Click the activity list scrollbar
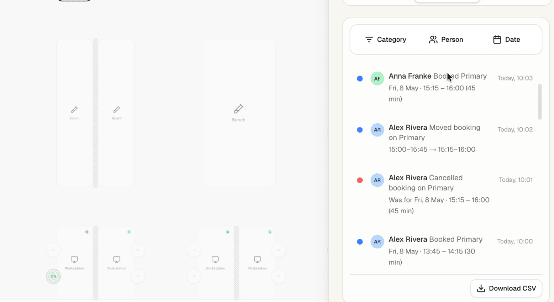Image resolution: width=554 pixels, height=302 pixels. click(540, 102)
